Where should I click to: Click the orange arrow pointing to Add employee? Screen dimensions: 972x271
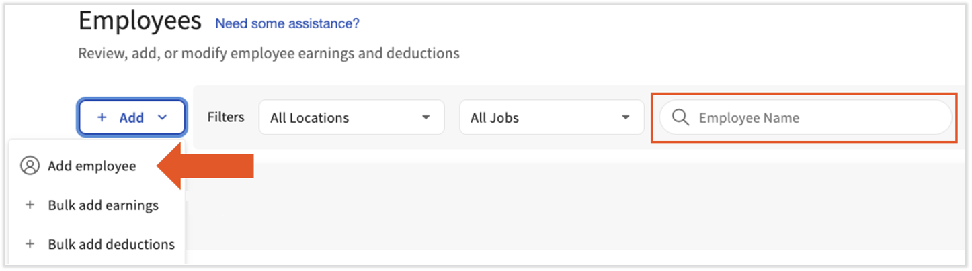pyautogui.click(x=208, y=166)
